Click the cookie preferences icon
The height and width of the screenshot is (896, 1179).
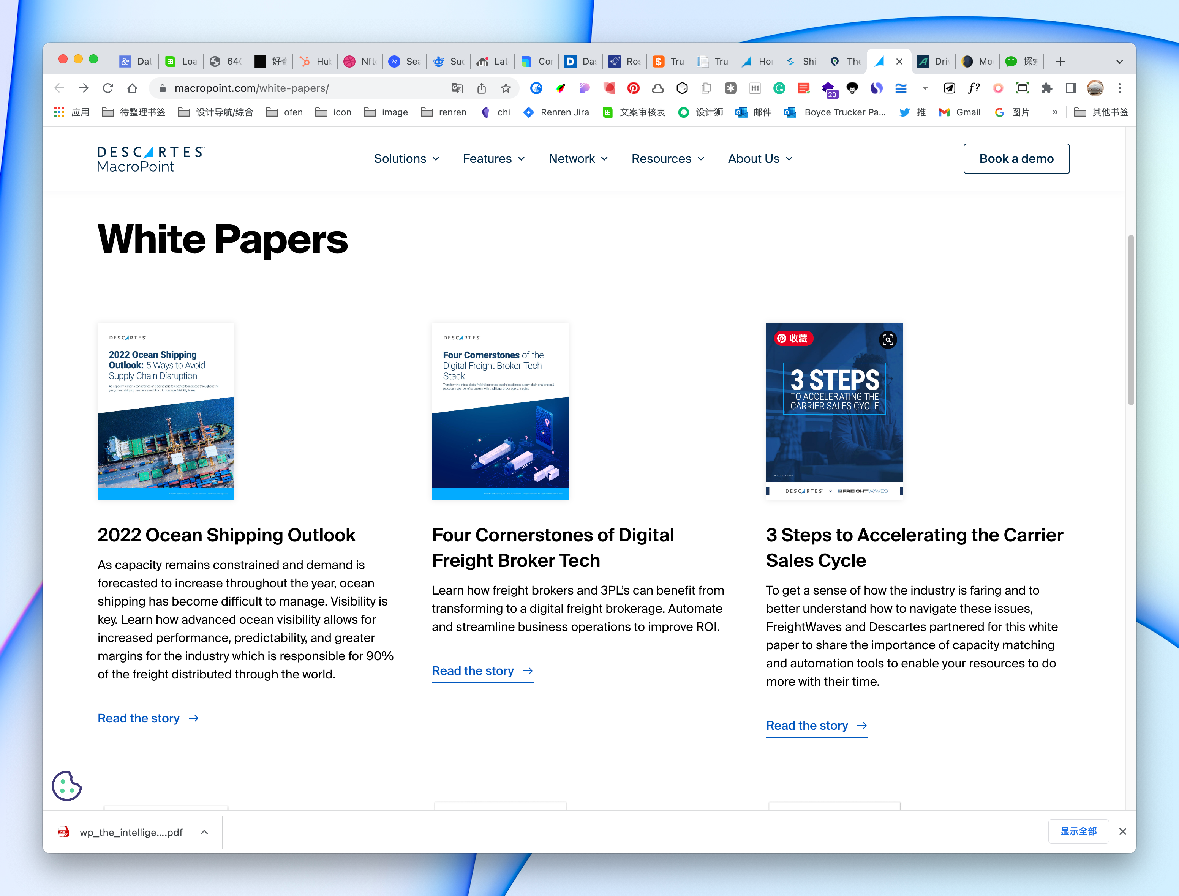point(66,786)
